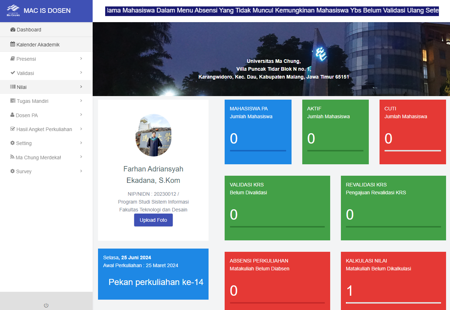The height and width of the screenshot is (310, 450).
Task: Click the Pekan perkuliahan ke-14 text
Action: click(156, 282)
